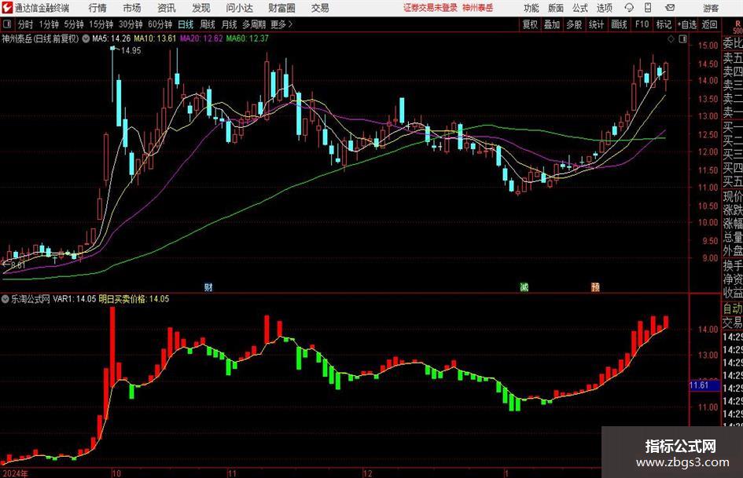Click the 通达信 app logo icon

pos(8,8)
